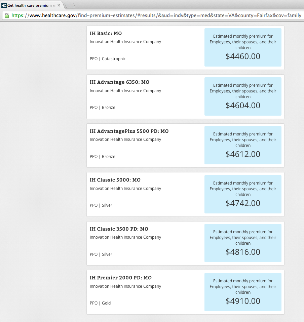Click the estimated premium description in IH Advantage 6350 card
This screenshot has width=304, height=322.
click(x=243, y=91)
